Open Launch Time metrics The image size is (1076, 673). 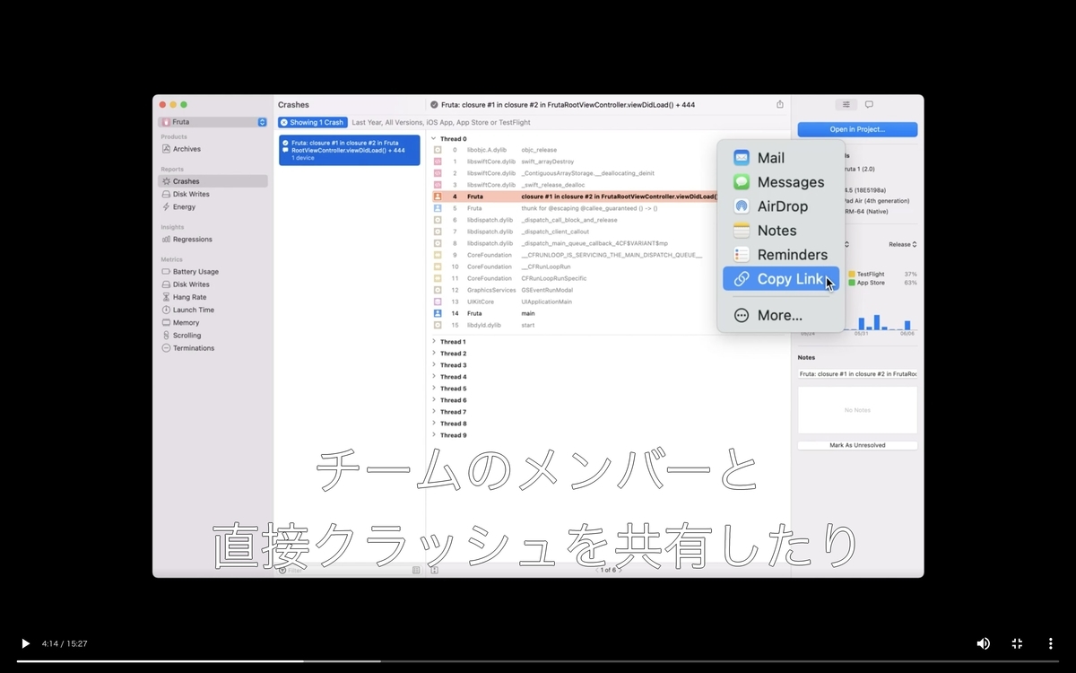(x=193, y=310)
